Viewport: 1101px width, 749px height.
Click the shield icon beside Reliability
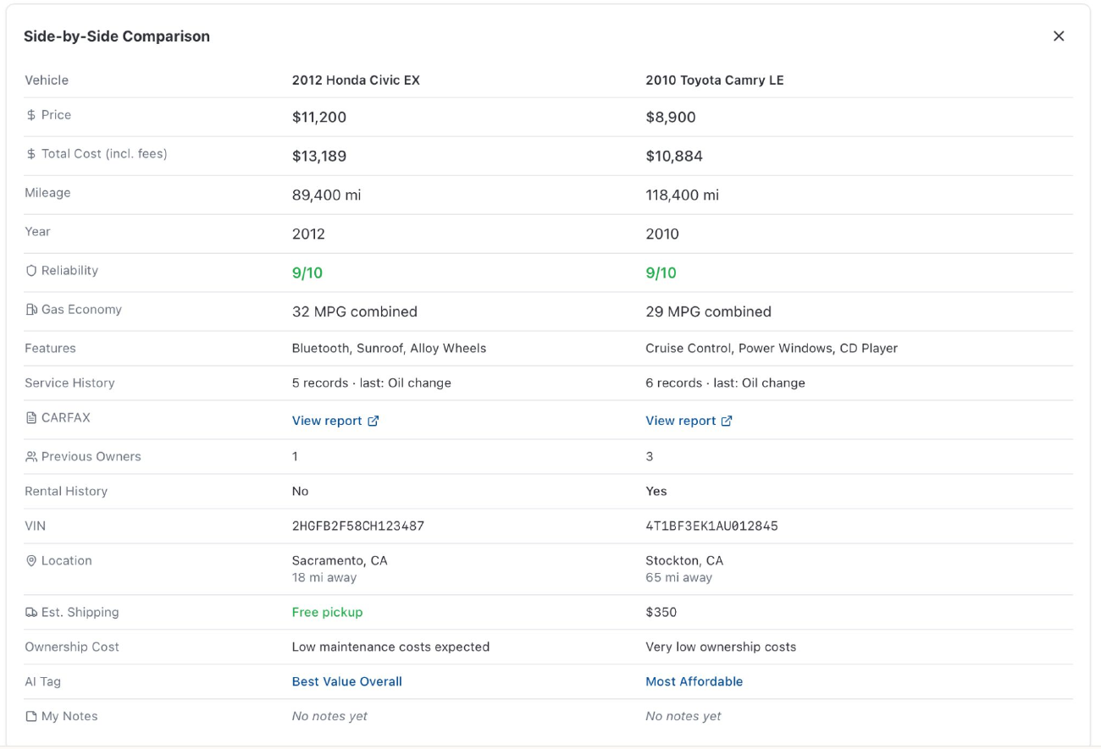click(x=31, y=271)
